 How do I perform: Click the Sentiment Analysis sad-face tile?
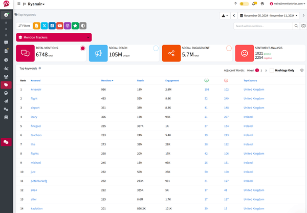(245, 53)
